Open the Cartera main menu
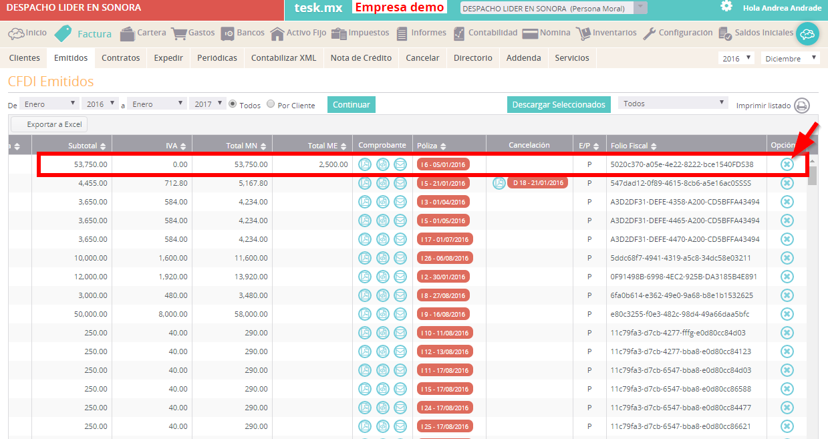 coord(143,33)
